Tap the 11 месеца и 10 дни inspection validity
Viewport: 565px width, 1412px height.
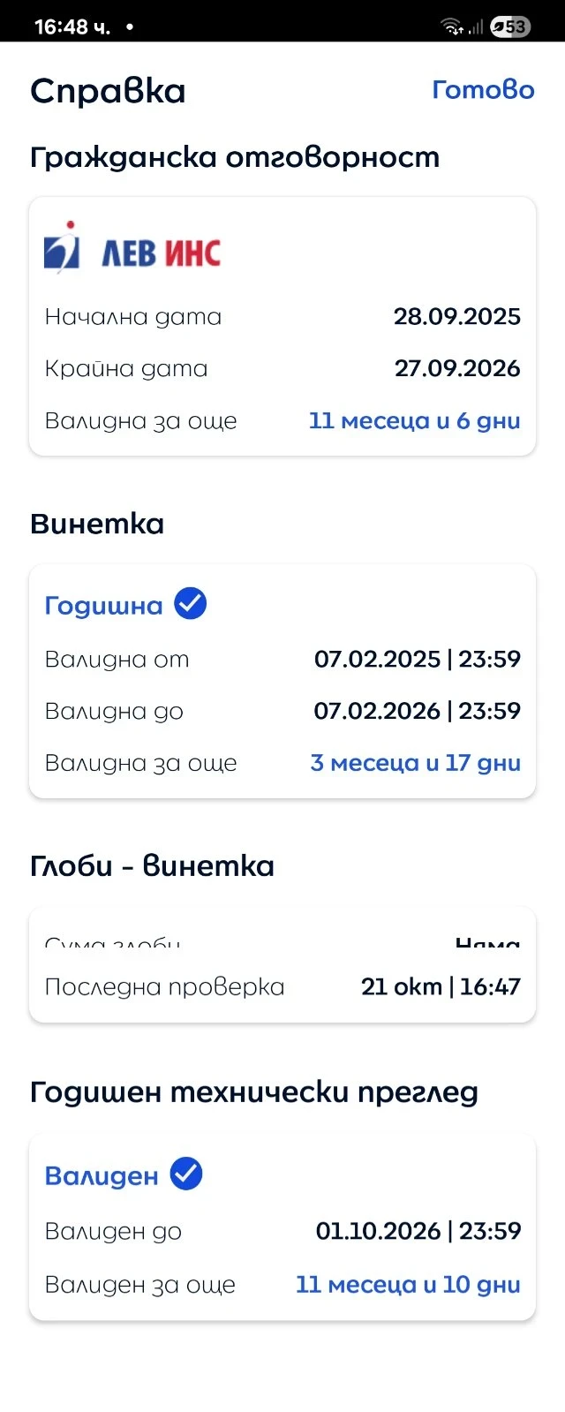pos(408,1284)
